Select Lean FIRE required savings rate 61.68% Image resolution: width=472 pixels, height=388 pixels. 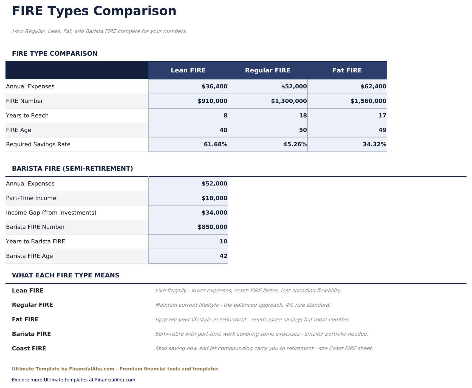pyautogui.click(x=188, y=144)
